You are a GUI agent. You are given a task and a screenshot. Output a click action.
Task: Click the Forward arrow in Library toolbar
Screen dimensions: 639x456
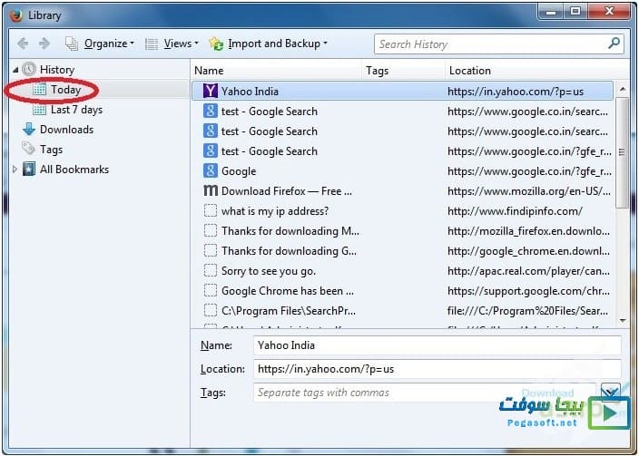(44, 44)
